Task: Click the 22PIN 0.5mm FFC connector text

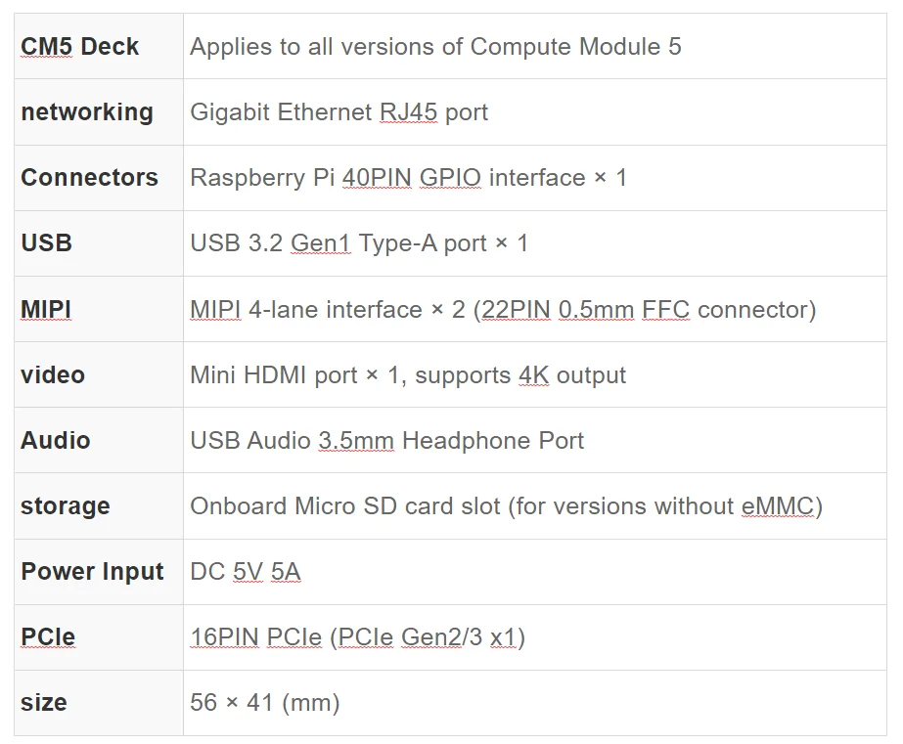Action: click(x=649, y=310)
